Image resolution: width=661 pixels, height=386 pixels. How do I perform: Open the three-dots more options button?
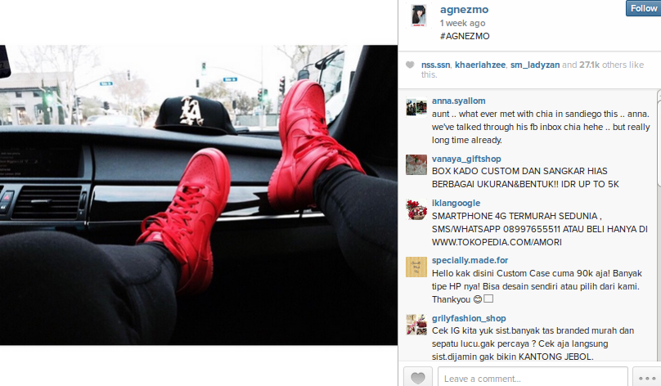pyautogui.click(x=646, y=377)
